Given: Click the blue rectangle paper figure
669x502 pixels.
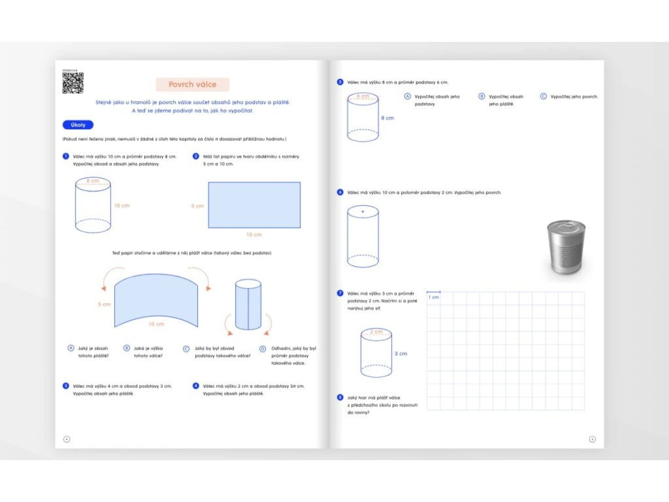Looking at the screenshot, I should 254,205.
